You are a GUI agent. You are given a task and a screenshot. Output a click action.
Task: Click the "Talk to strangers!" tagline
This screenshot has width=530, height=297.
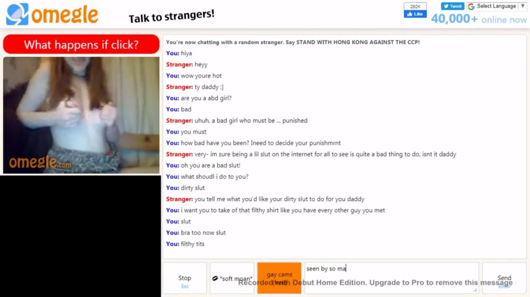coord(171,16)
